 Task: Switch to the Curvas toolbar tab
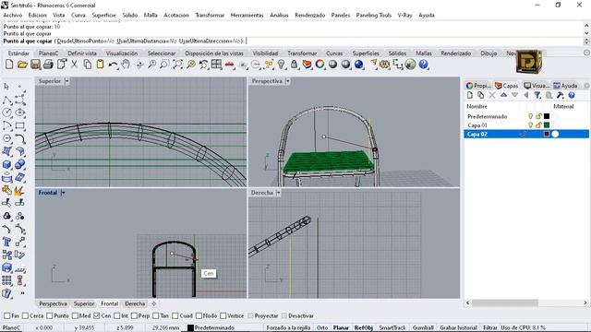coord(334,53)
